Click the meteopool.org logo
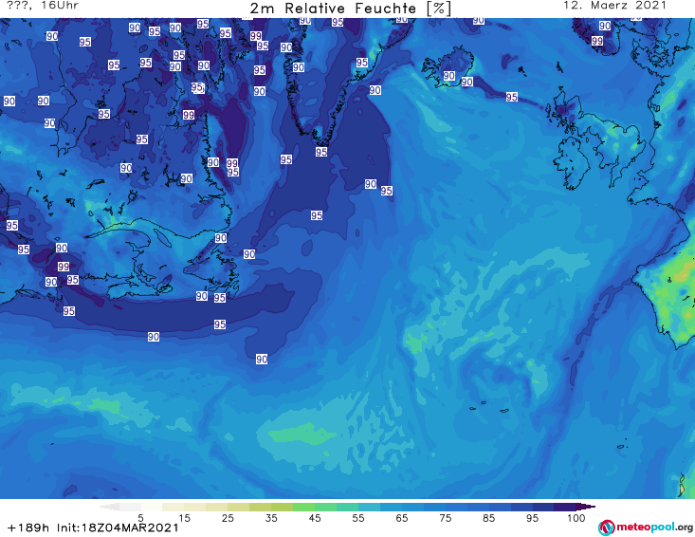The height and width of the screenshot is (537, 695). tap(646, 528)
